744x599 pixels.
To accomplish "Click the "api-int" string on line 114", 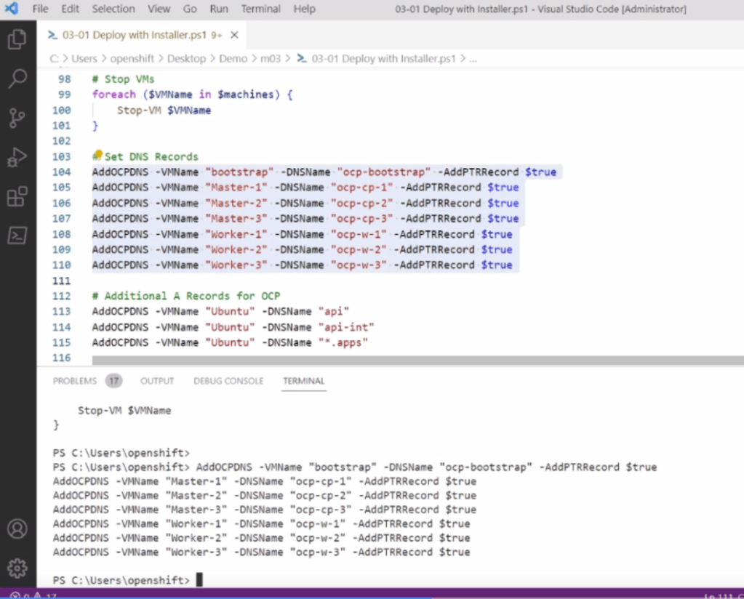I will click(346, 327).
